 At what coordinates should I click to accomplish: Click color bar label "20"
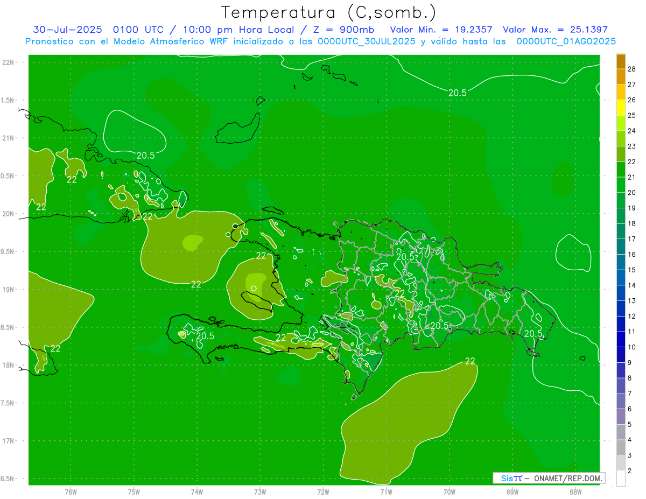click(x=632, y=192)
